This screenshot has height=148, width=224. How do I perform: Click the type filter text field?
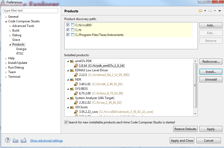pos(30,11)
